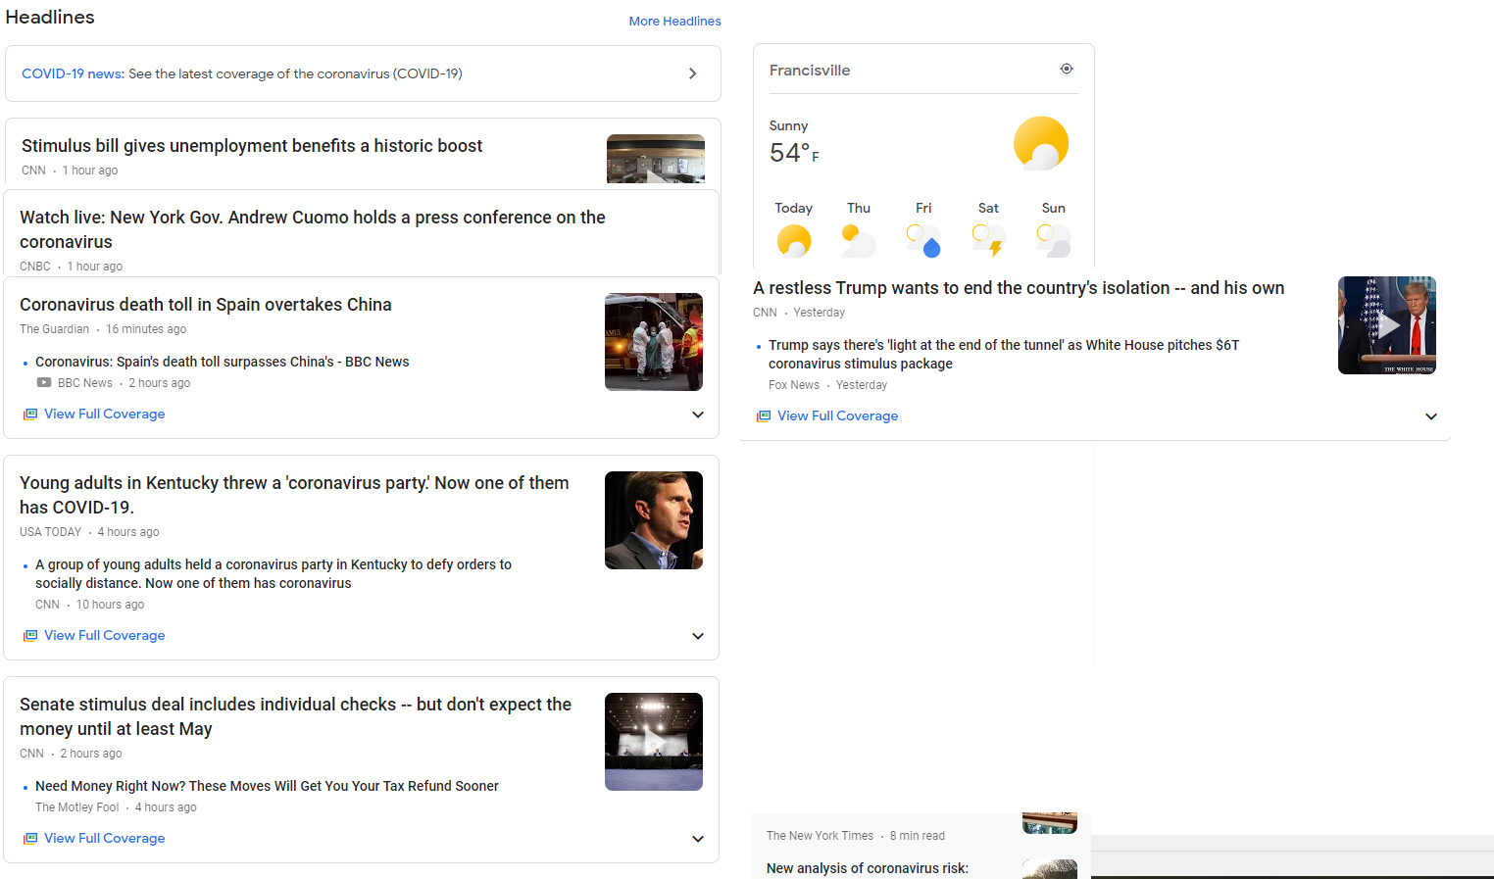View Full Coverage of Kentucky party story
This screenshot has width=1494, height=879.
click(x=104, y=635)
